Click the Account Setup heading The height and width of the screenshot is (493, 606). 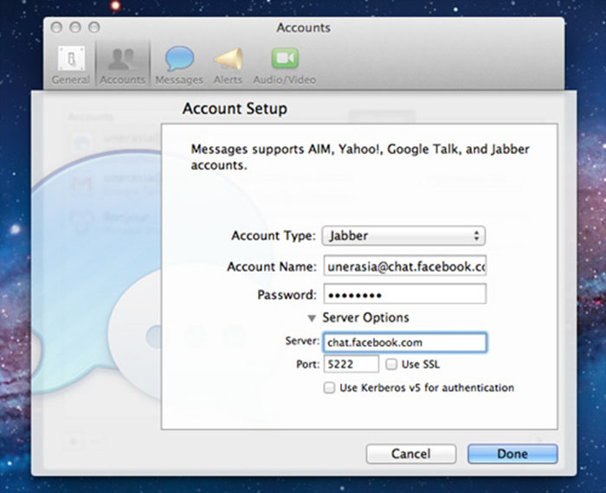click(235, 108)
